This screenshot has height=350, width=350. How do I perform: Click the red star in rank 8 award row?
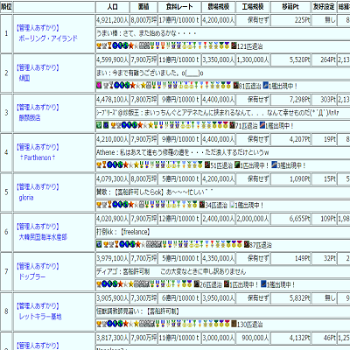(x=126, y=324)
